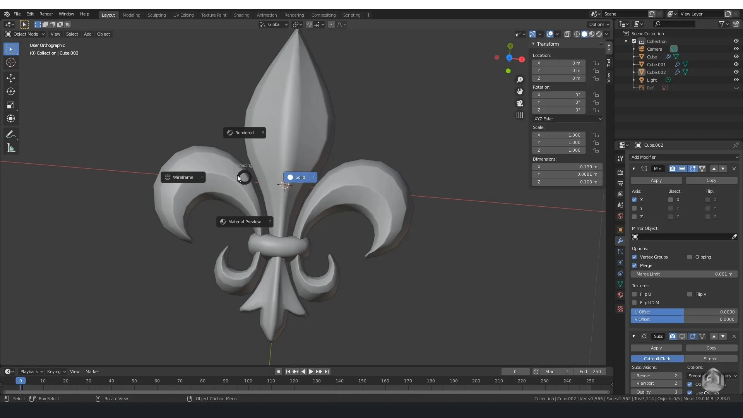Screen dimensions: 743x418
Task: Toggle Merge option in Mirror modifier
Action: coord(634,266)
